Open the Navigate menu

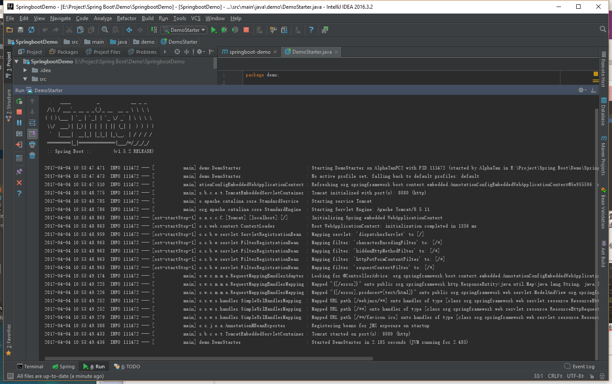click(60, 18)
